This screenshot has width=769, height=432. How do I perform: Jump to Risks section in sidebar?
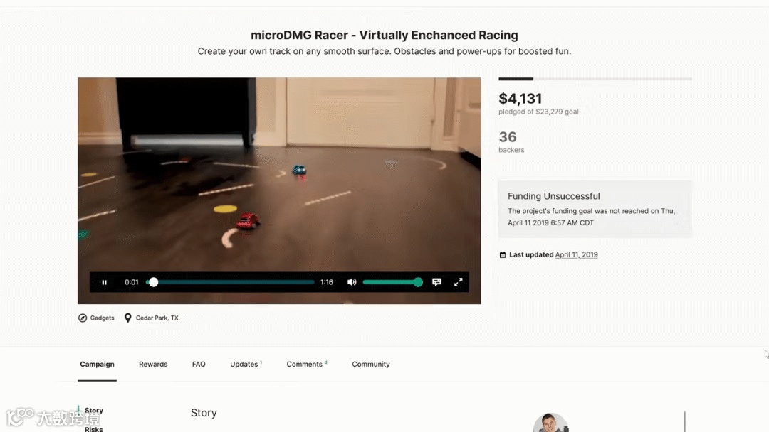[x=94, y=429]
